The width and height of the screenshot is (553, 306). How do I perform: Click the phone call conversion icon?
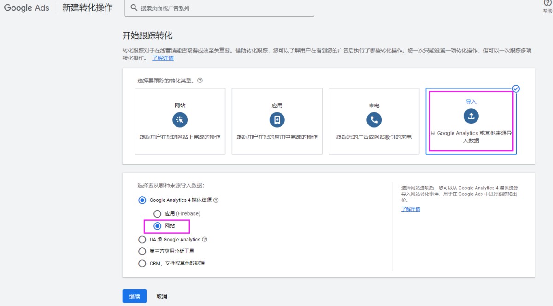tap(374, 120)
